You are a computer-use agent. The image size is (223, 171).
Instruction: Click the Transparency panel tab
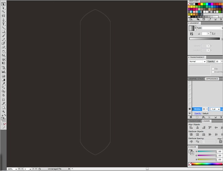tap(197, 57)
